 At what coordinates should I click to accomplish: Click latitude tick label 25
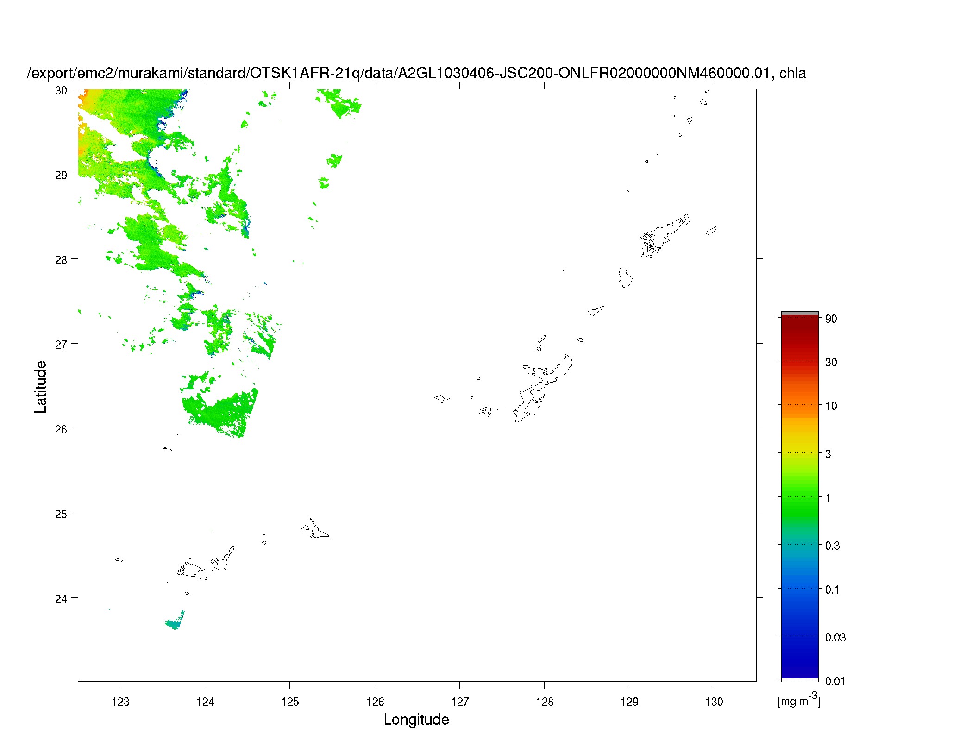tap(61, 514)
